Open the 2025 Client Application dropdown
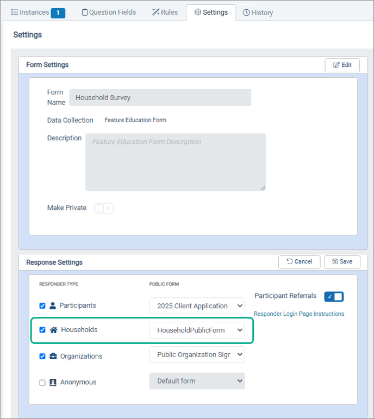 click(x=197, y=306)
